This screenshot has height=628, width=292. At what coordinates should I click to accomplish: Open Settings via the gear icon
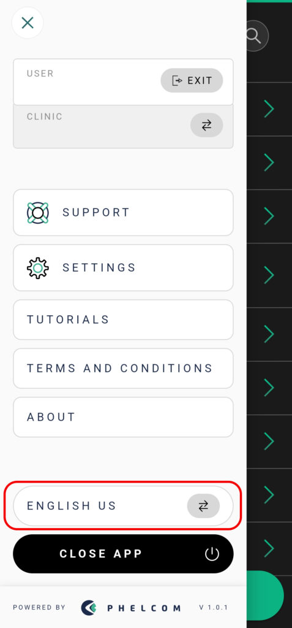pos(37,268)
